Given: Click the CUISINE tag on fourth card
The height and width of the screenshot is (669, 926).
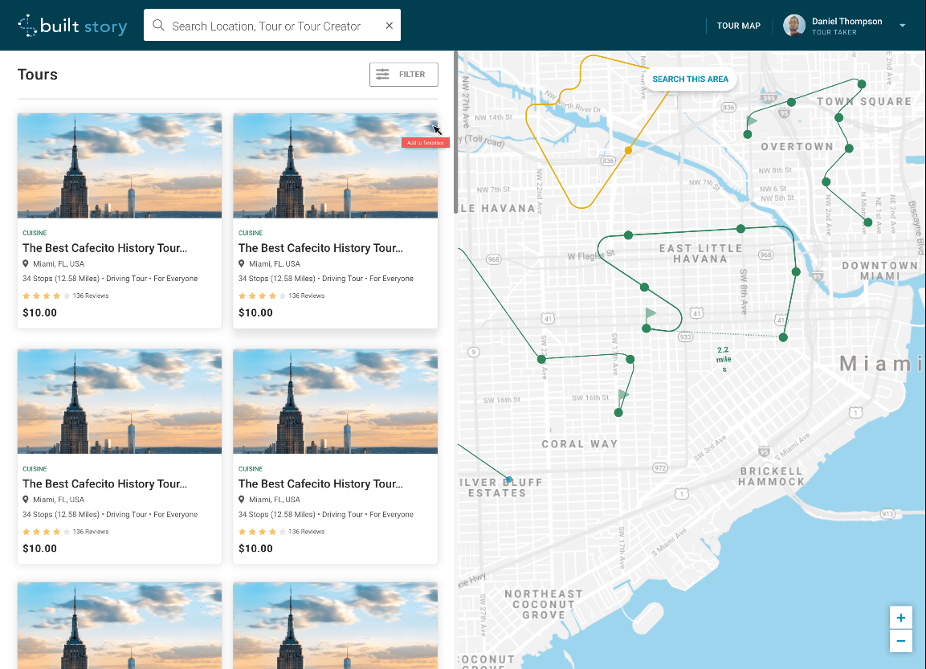Looking at the screenshot, I should pos(251,469).
